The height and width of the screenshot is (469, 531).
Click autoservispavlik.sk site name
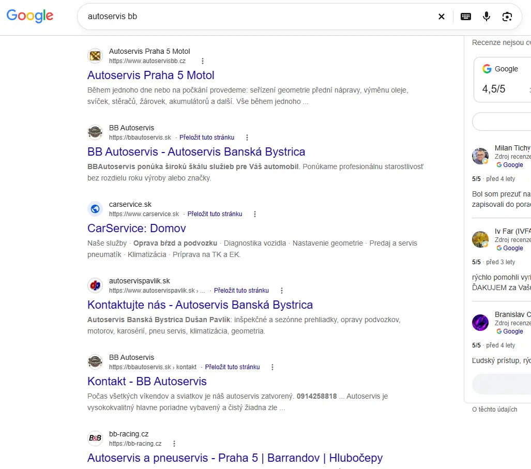click(139, 281)
